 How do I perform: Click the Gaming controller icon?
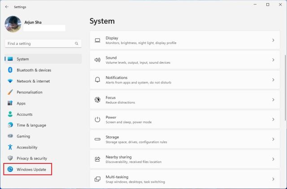point(10,136)
